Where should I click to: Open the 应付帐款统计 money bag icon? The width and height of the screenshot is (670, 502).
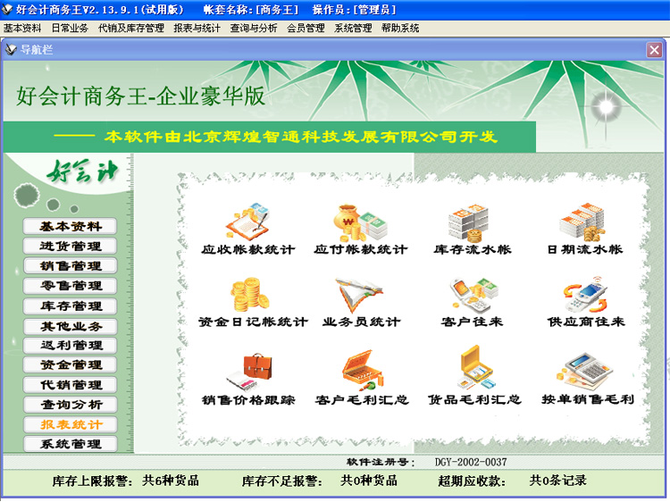coord(360,222)
